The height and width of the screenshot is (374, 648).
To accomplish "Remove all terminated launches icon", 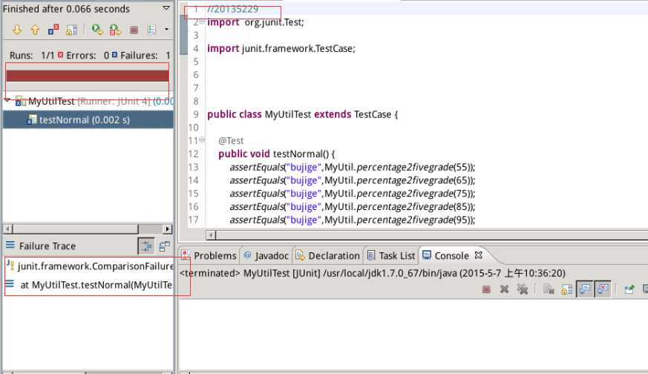I will pyautogui.click(x=523, y=289).
